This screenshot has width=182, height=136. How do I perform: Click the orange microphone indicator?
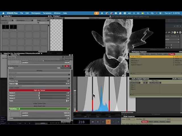click(96, 13)
